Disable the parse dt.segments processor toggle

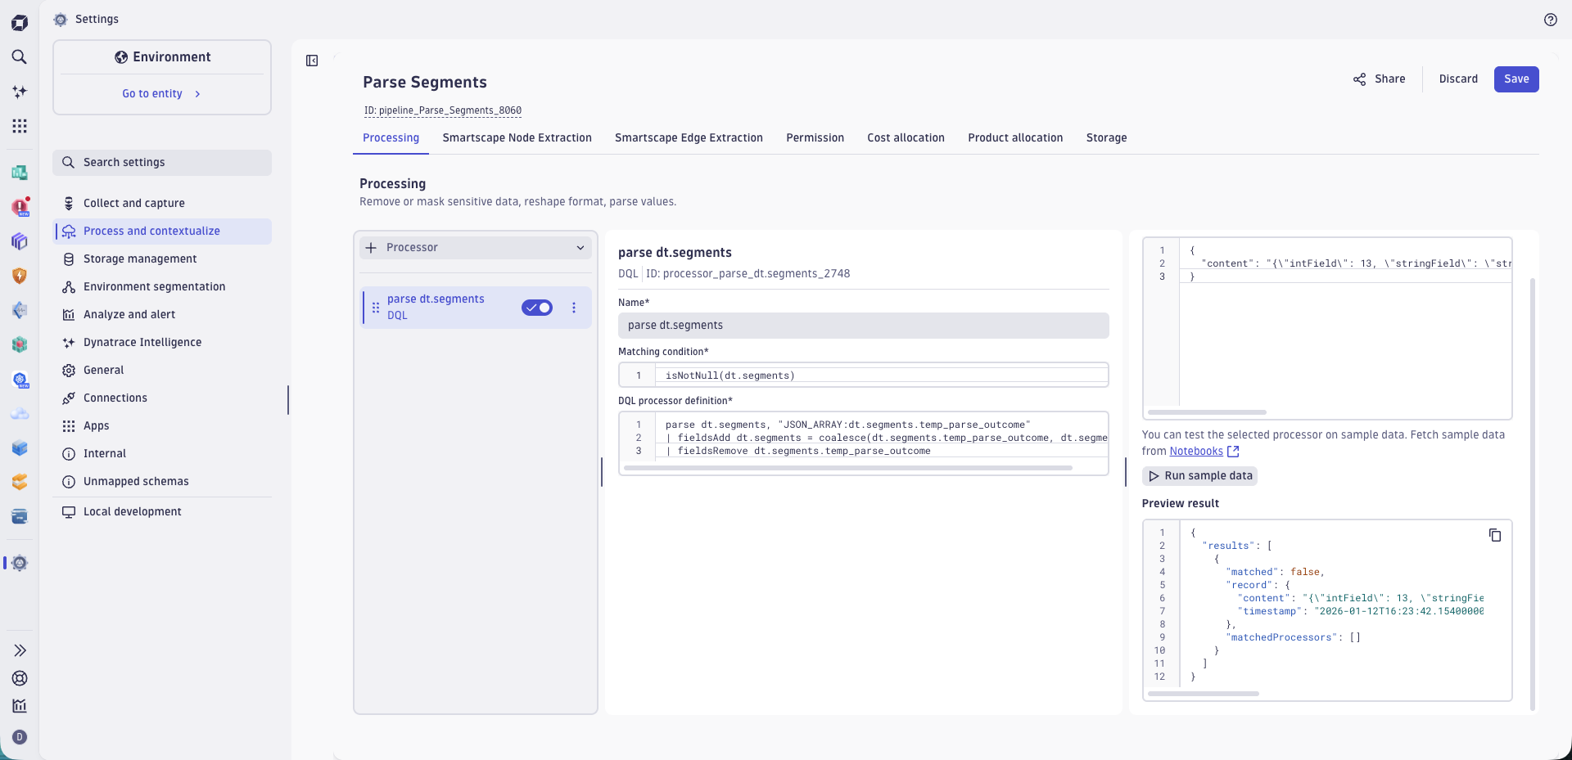[x=538, y=308]
